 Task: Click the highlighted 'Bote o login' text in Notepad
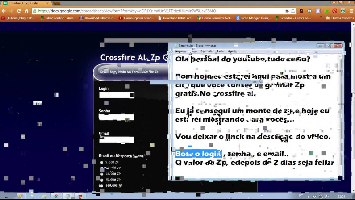tap(198, 154)
